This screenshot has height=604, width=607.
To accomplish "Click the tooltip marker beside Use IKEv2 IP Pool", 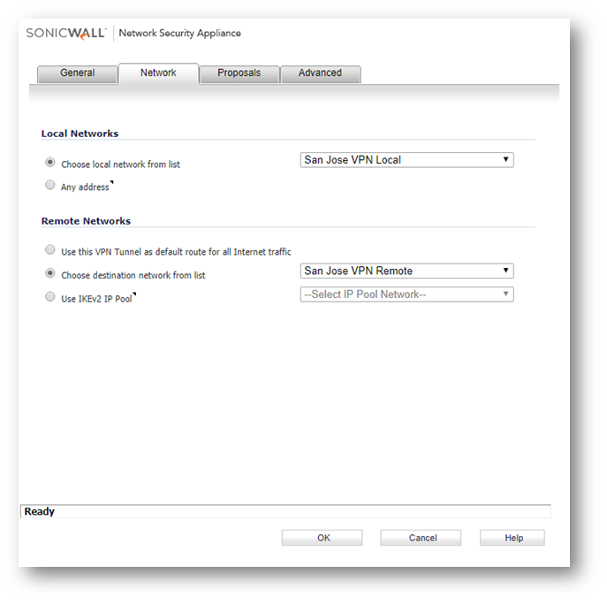I will (x=133, y=295).
